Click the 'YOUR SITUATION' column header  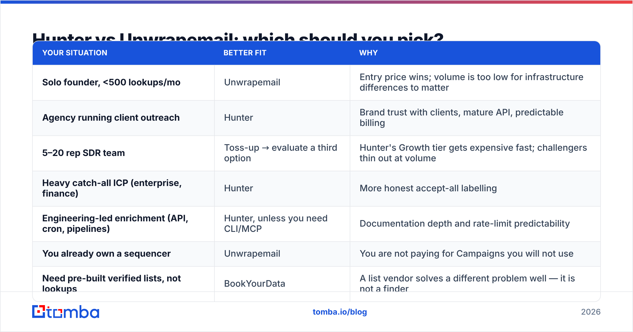click(75, 53)
